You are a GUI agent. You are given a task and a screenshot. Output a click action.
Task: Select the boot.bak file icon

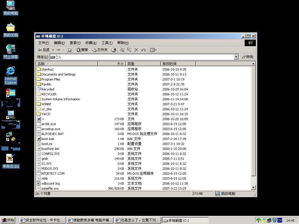[39, 139]
